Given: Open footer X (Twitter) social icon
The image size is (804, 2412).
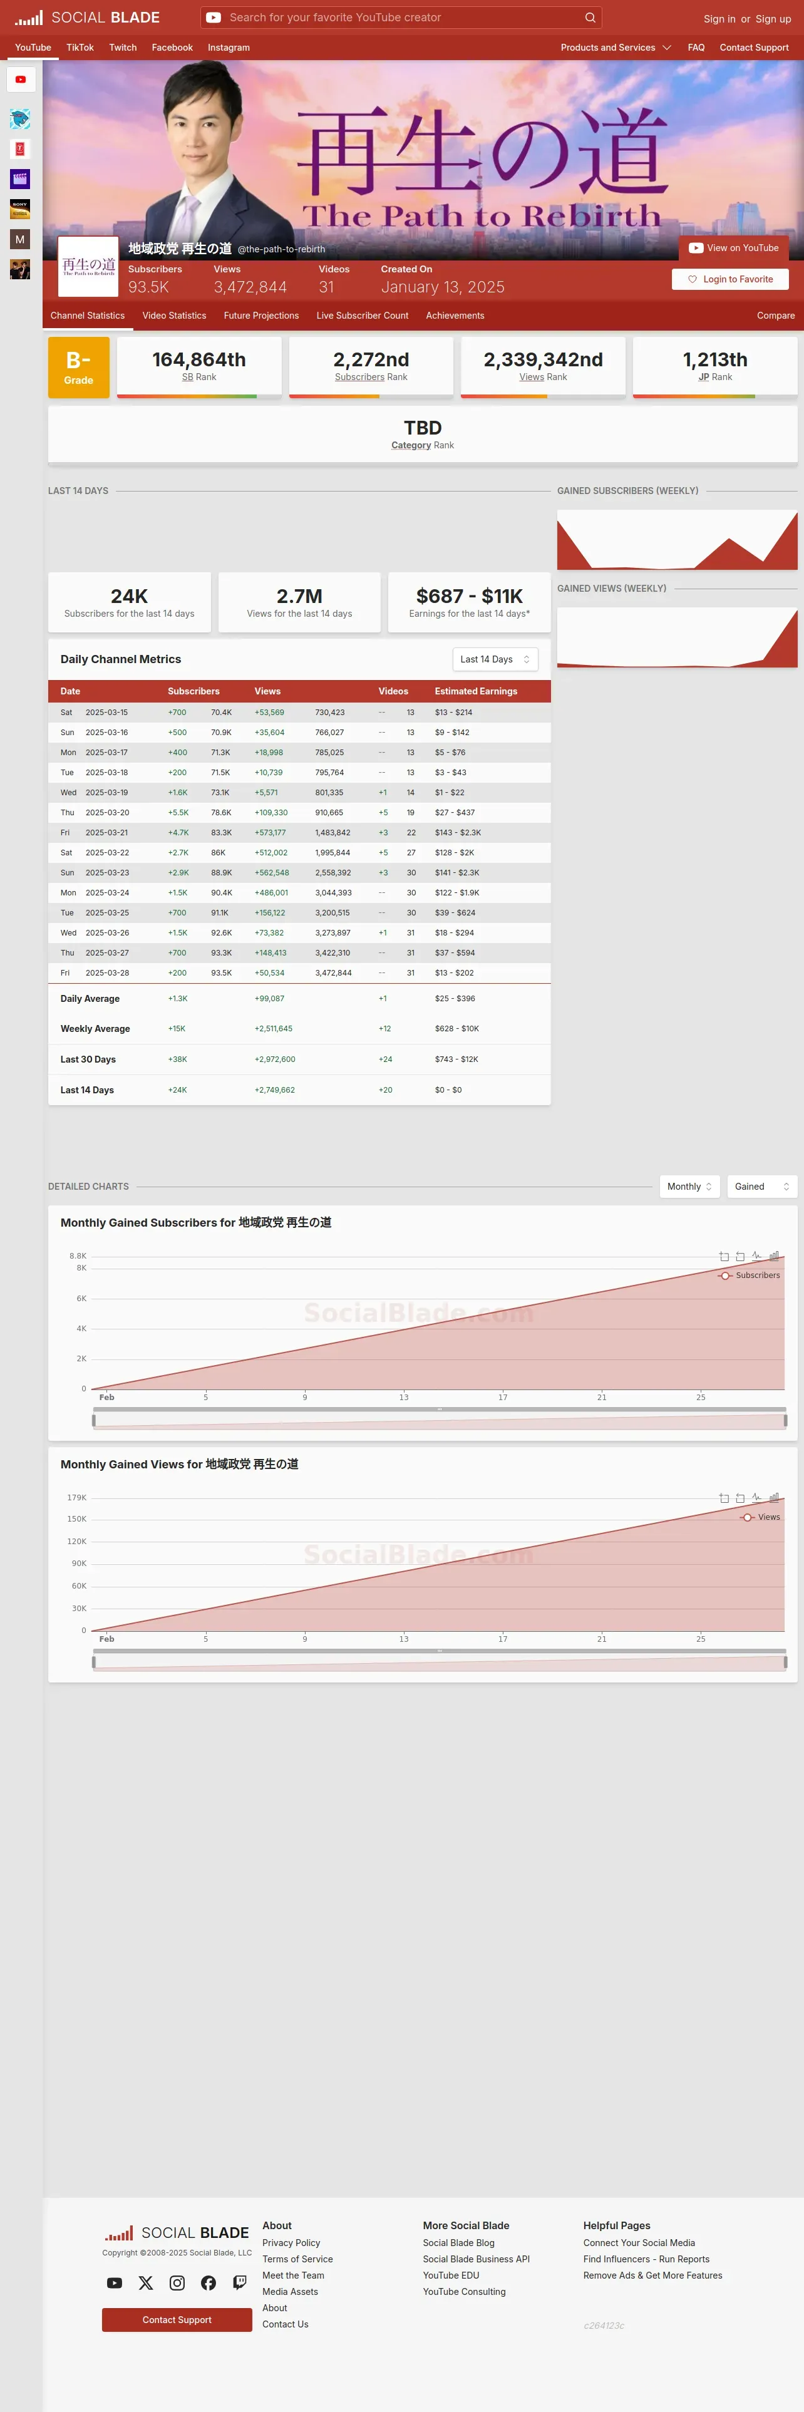Looking at the screenshot, I should click(146, 2283).
